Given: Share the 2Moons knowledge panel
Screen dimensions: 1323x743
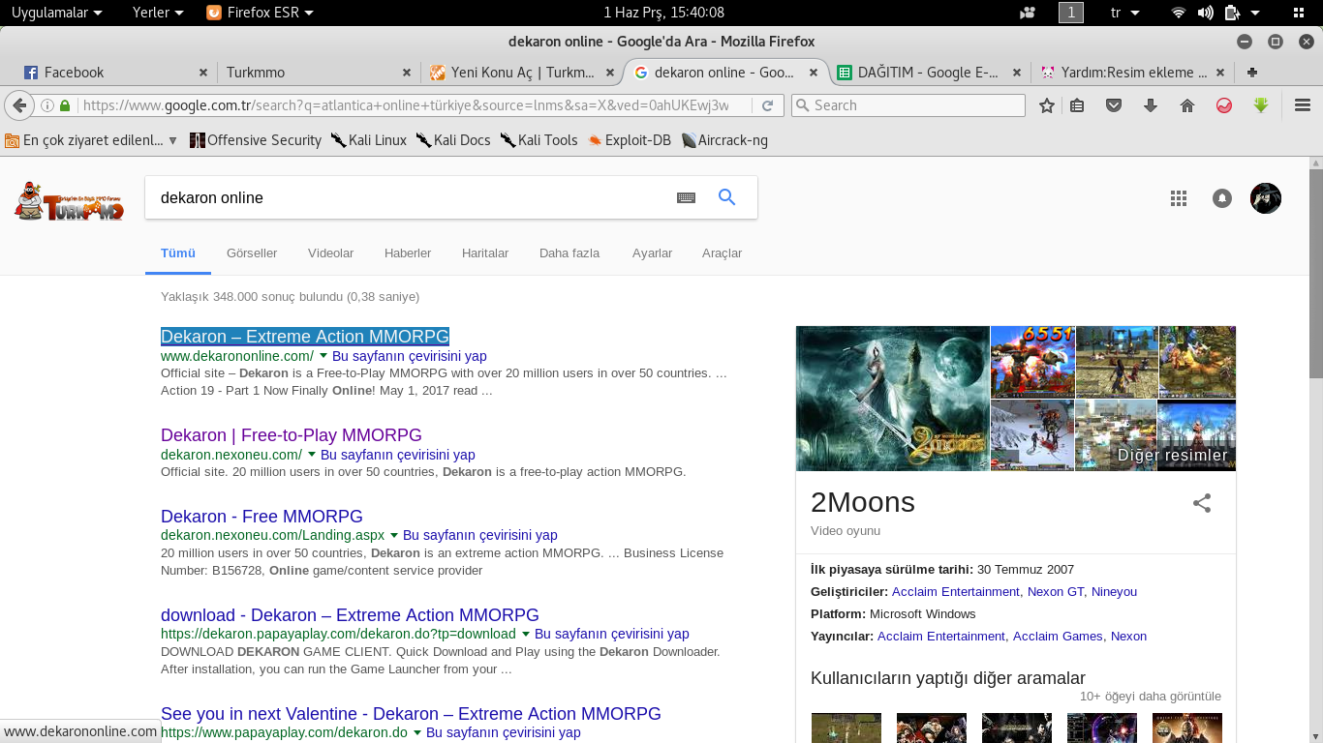Looking at the screenshot, I should click(1202, 503).
